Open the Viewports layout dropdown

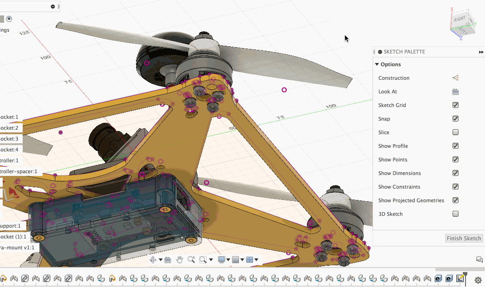pyautogui.click(x=251, y=260)
